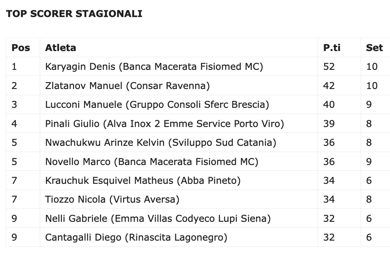This screenshot has height=254, width=390.
Task: Click Zlatanov's points value of 42
Action: [x=329, y=86]
